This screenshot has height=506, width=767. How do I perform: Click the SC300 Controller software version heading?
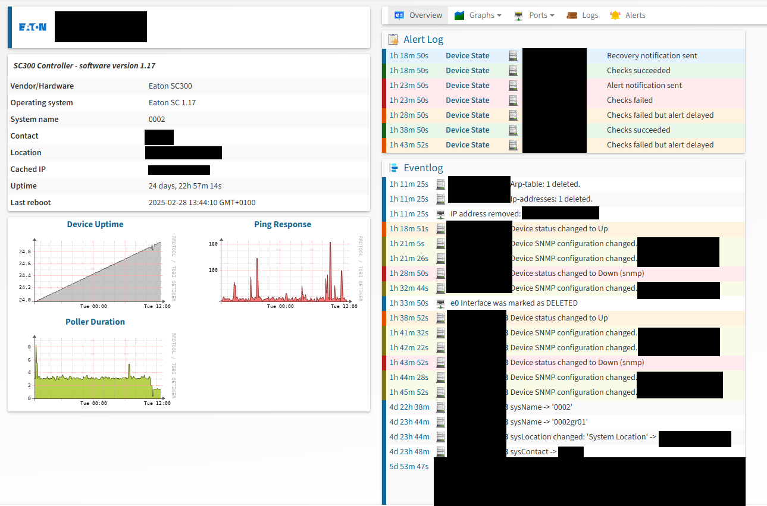pyautogui.click(x=84, y=66)
